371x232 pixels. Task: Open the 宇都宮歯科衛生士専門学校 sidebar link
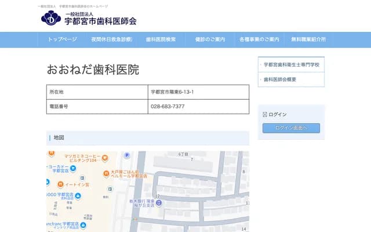[x=292, y=64]
